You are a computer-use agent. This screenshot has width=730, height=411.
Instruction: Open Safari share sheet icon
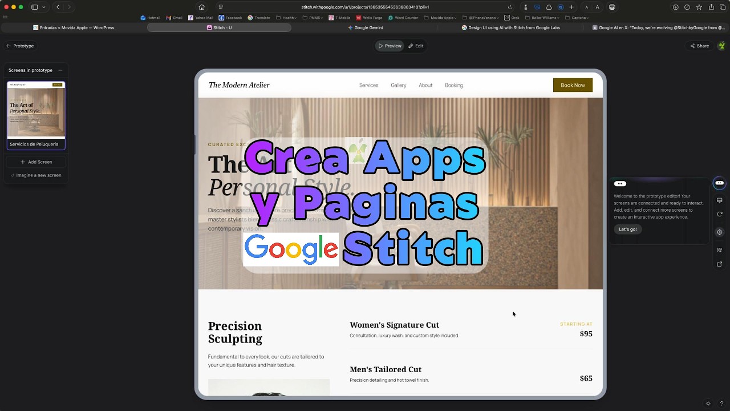pos(711,7)
